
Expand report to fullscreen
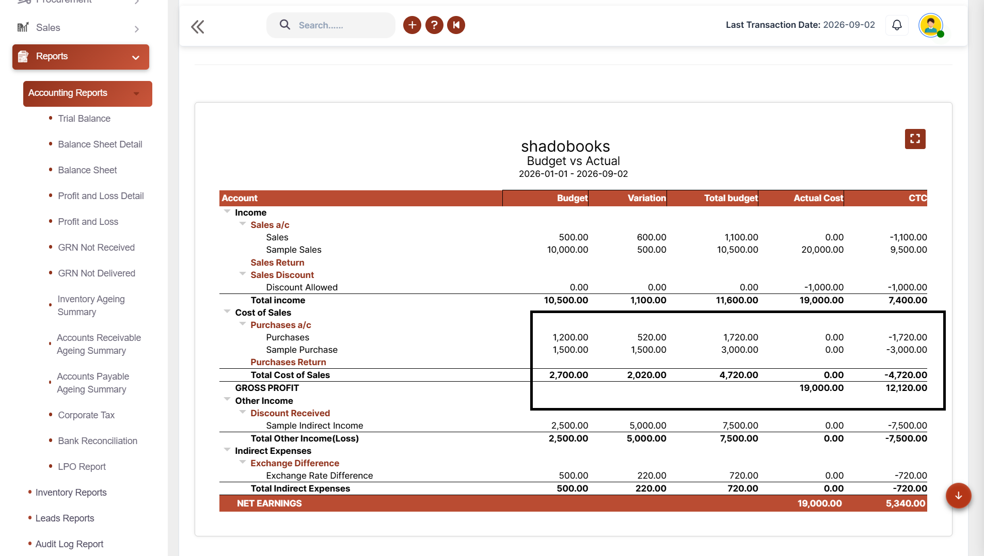click(x=915, y=139)
